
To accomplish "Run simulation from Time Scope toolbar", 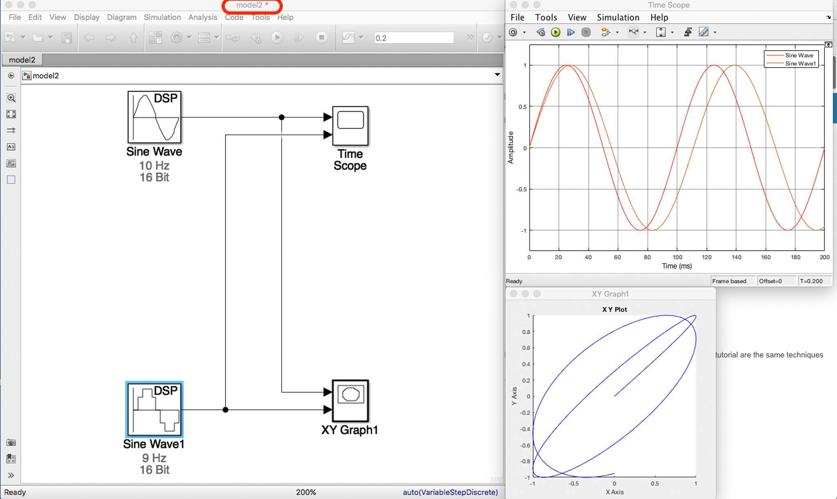I will coord(555,32).
